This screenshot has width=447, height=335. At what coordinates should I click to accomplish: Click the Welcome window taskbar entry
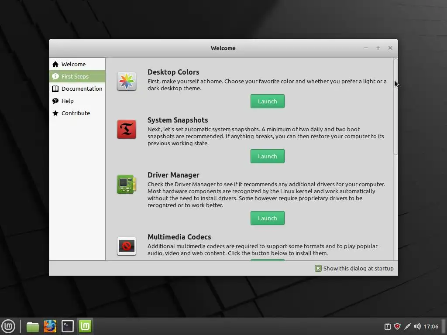85,326
